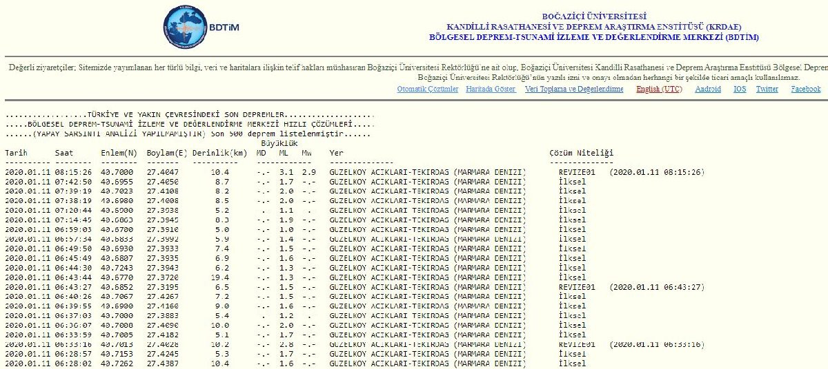Open the IOS app link
The width and height of the screenshot is (828, 369).
(x=739, y=89)
